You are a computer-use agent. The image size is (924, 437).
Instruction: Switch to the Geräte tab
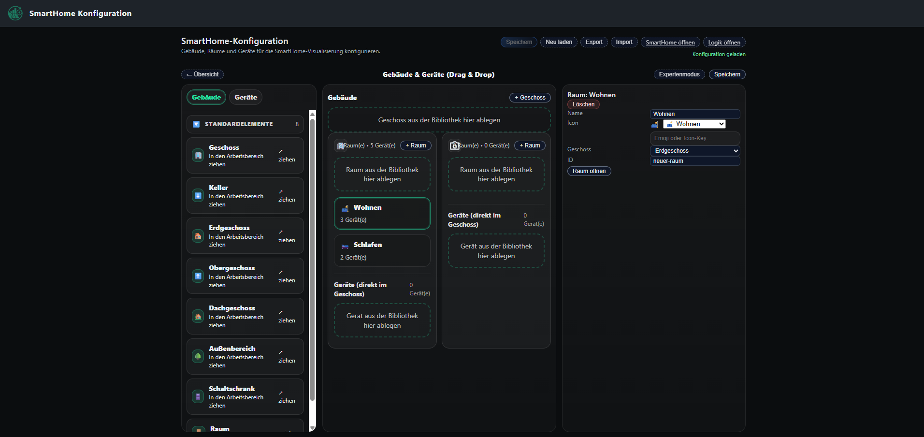point(245,97)
